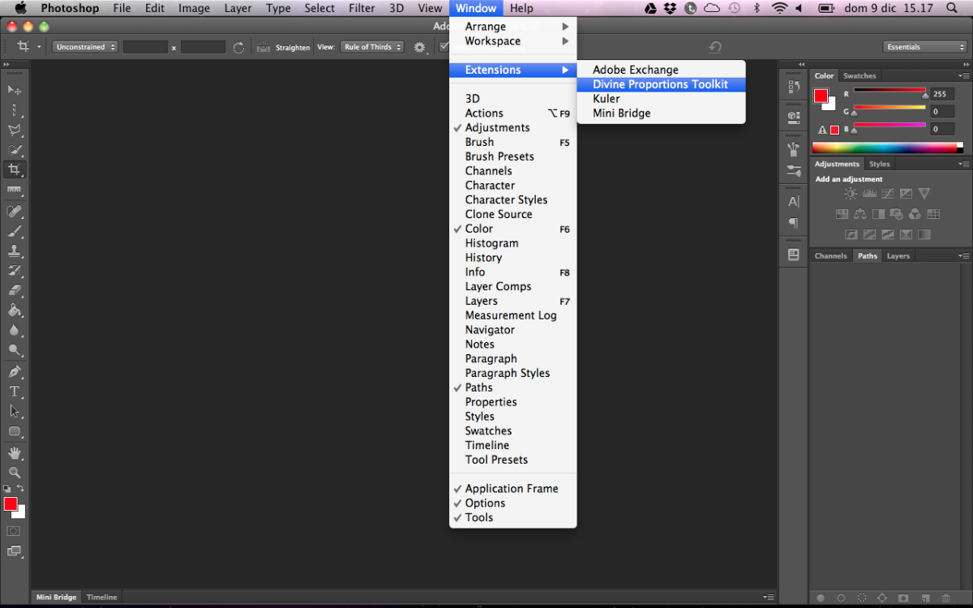The width and height of the screenshot is (973, 608).
Task: Switch to the Swatches tab
Action: pyautogui.click(x=859, y=75)
